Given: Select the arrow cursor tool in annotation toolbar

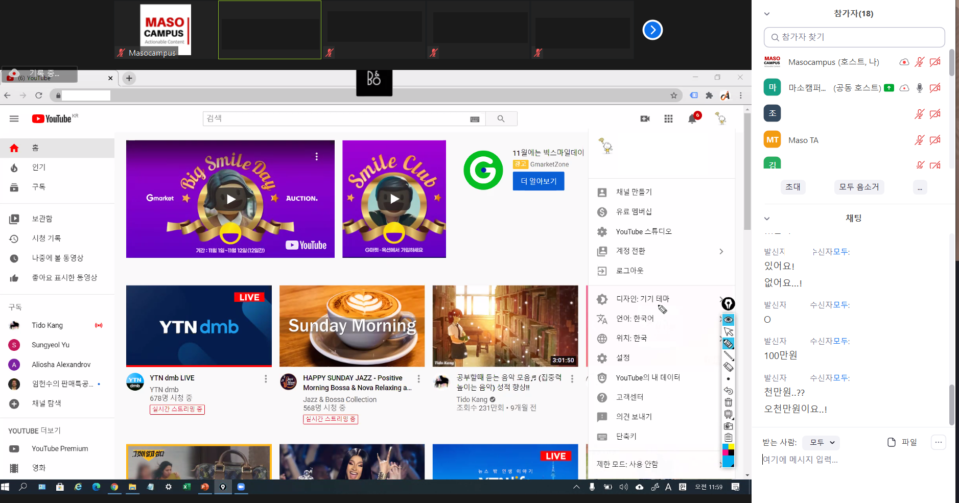Looking at the screenshot, I should [x=728, y=332].
